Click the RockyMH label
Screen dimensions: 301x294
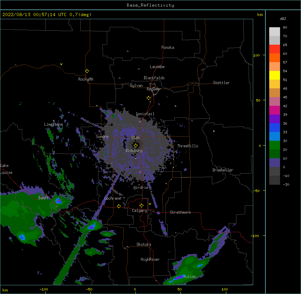(x=86, y=79)
